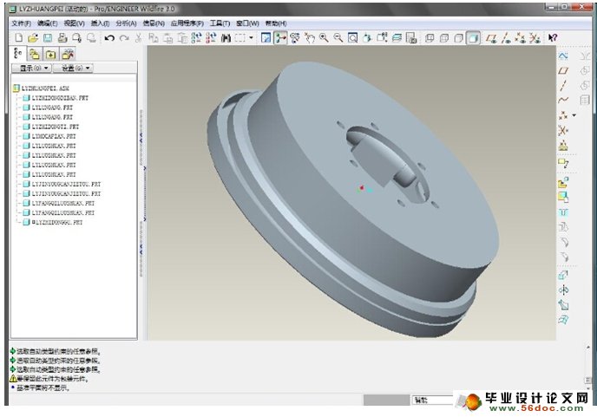The height and width of the screenshot is (417, 597).
Task: Regenerate the model
Action: [x=196, y=37]
